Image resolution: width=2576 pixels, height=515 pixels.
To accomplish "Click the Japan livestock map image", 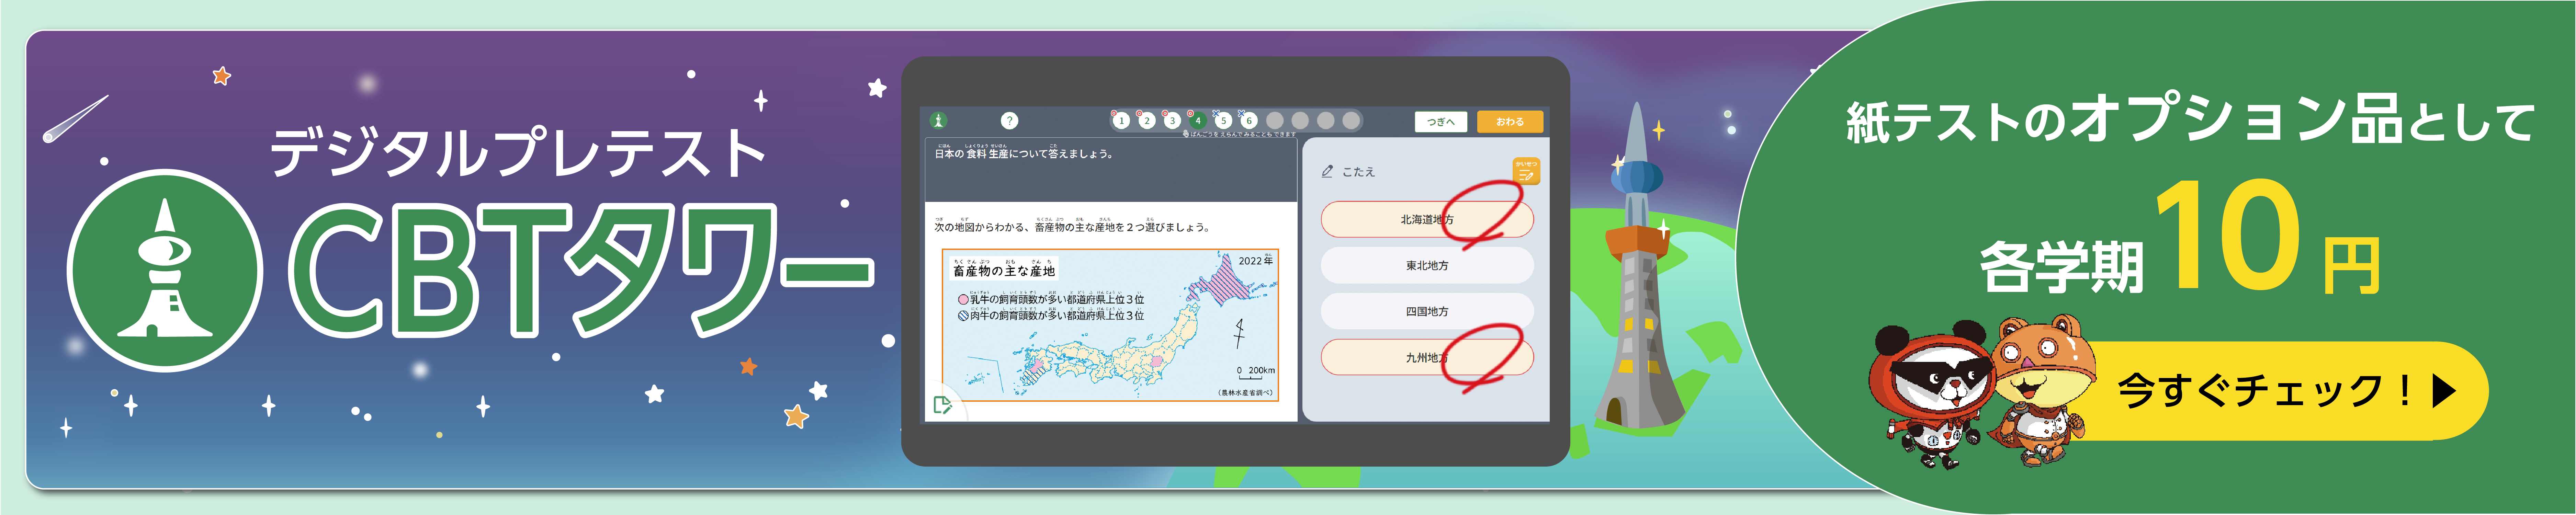I will 1110,325.
